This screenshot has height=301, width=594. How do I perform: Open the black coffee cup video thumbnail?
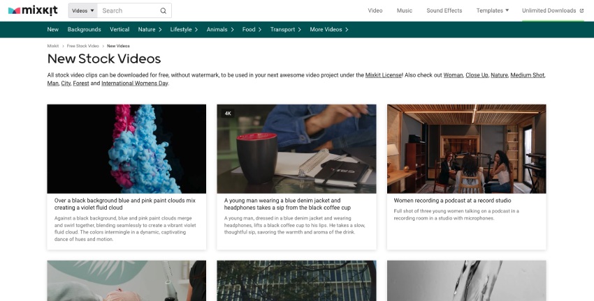click(296, 149)
